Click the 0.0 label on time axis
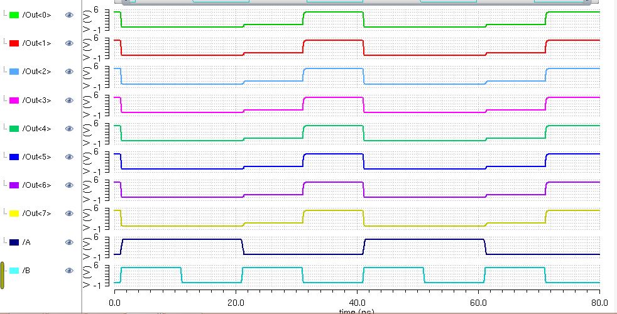The width and height of the screenshot is (617, 314). pos(114,304)
